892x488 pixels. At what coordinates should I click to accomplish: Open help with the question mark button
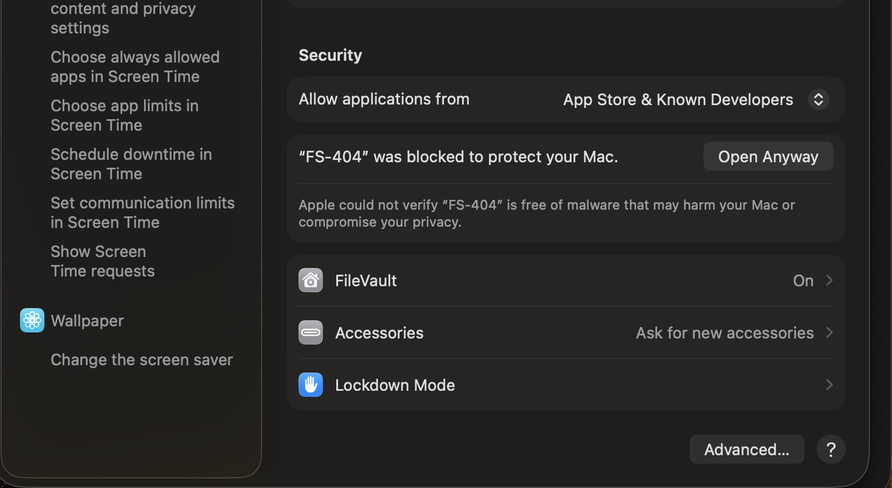(831, 450)
